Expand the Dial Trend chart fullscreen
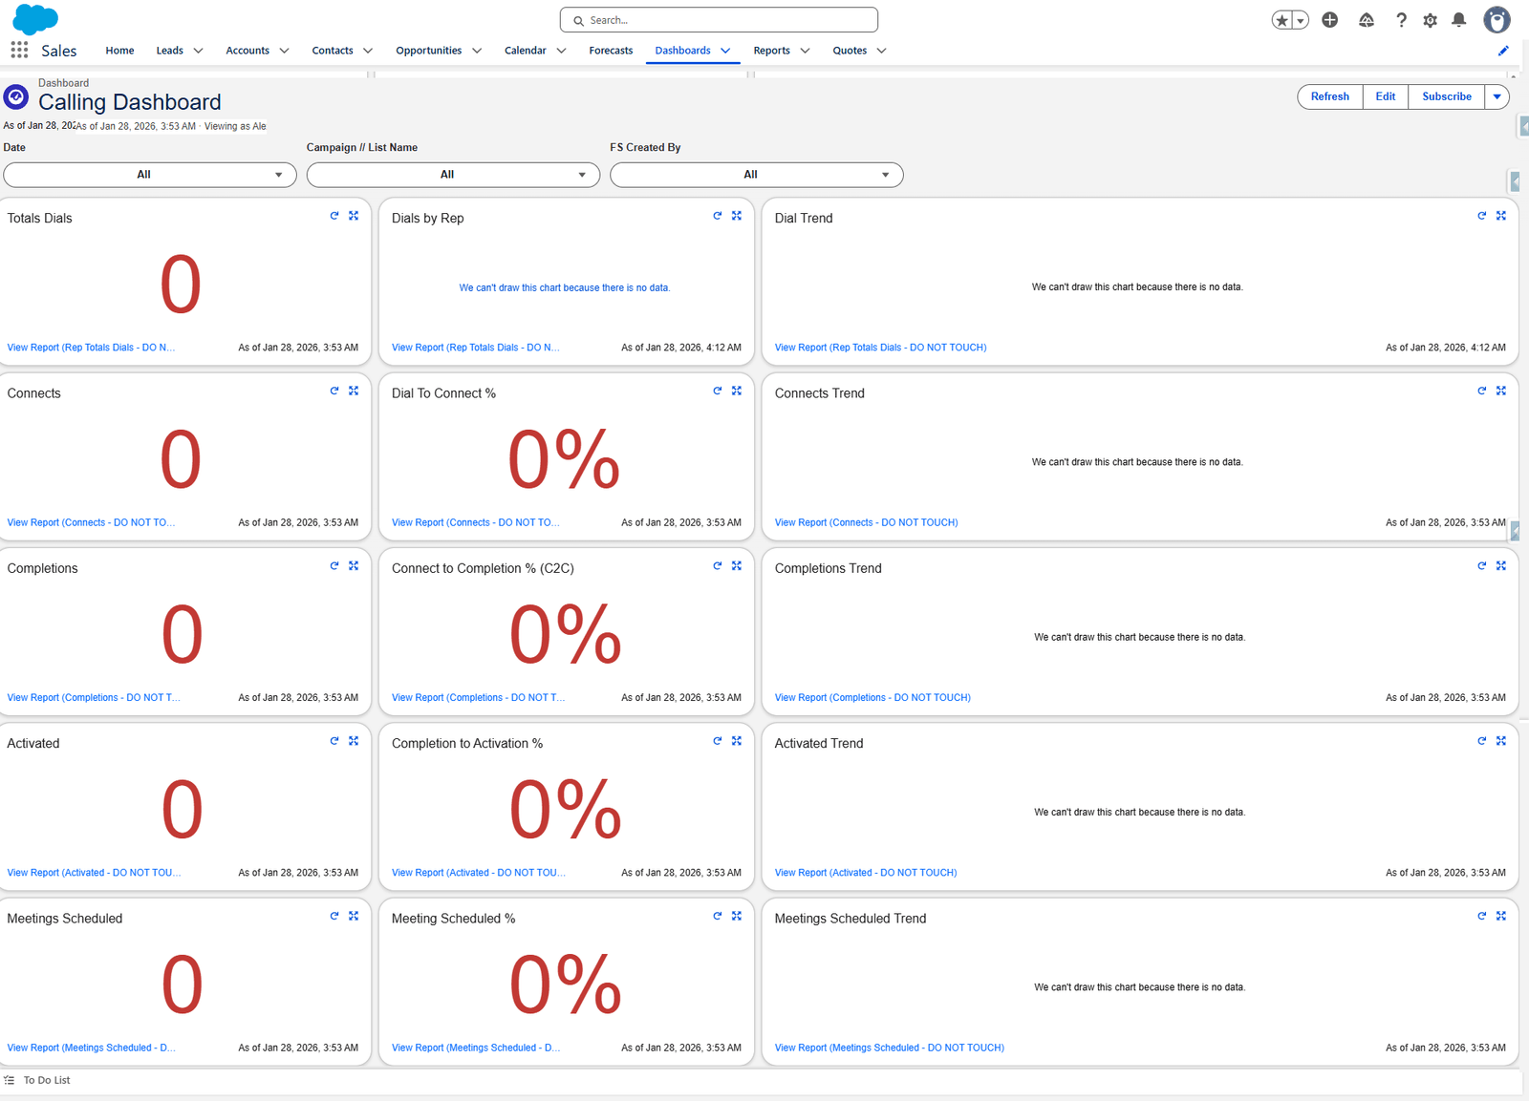Screen dimensions: 1529x1101 tap(1501, 216)
